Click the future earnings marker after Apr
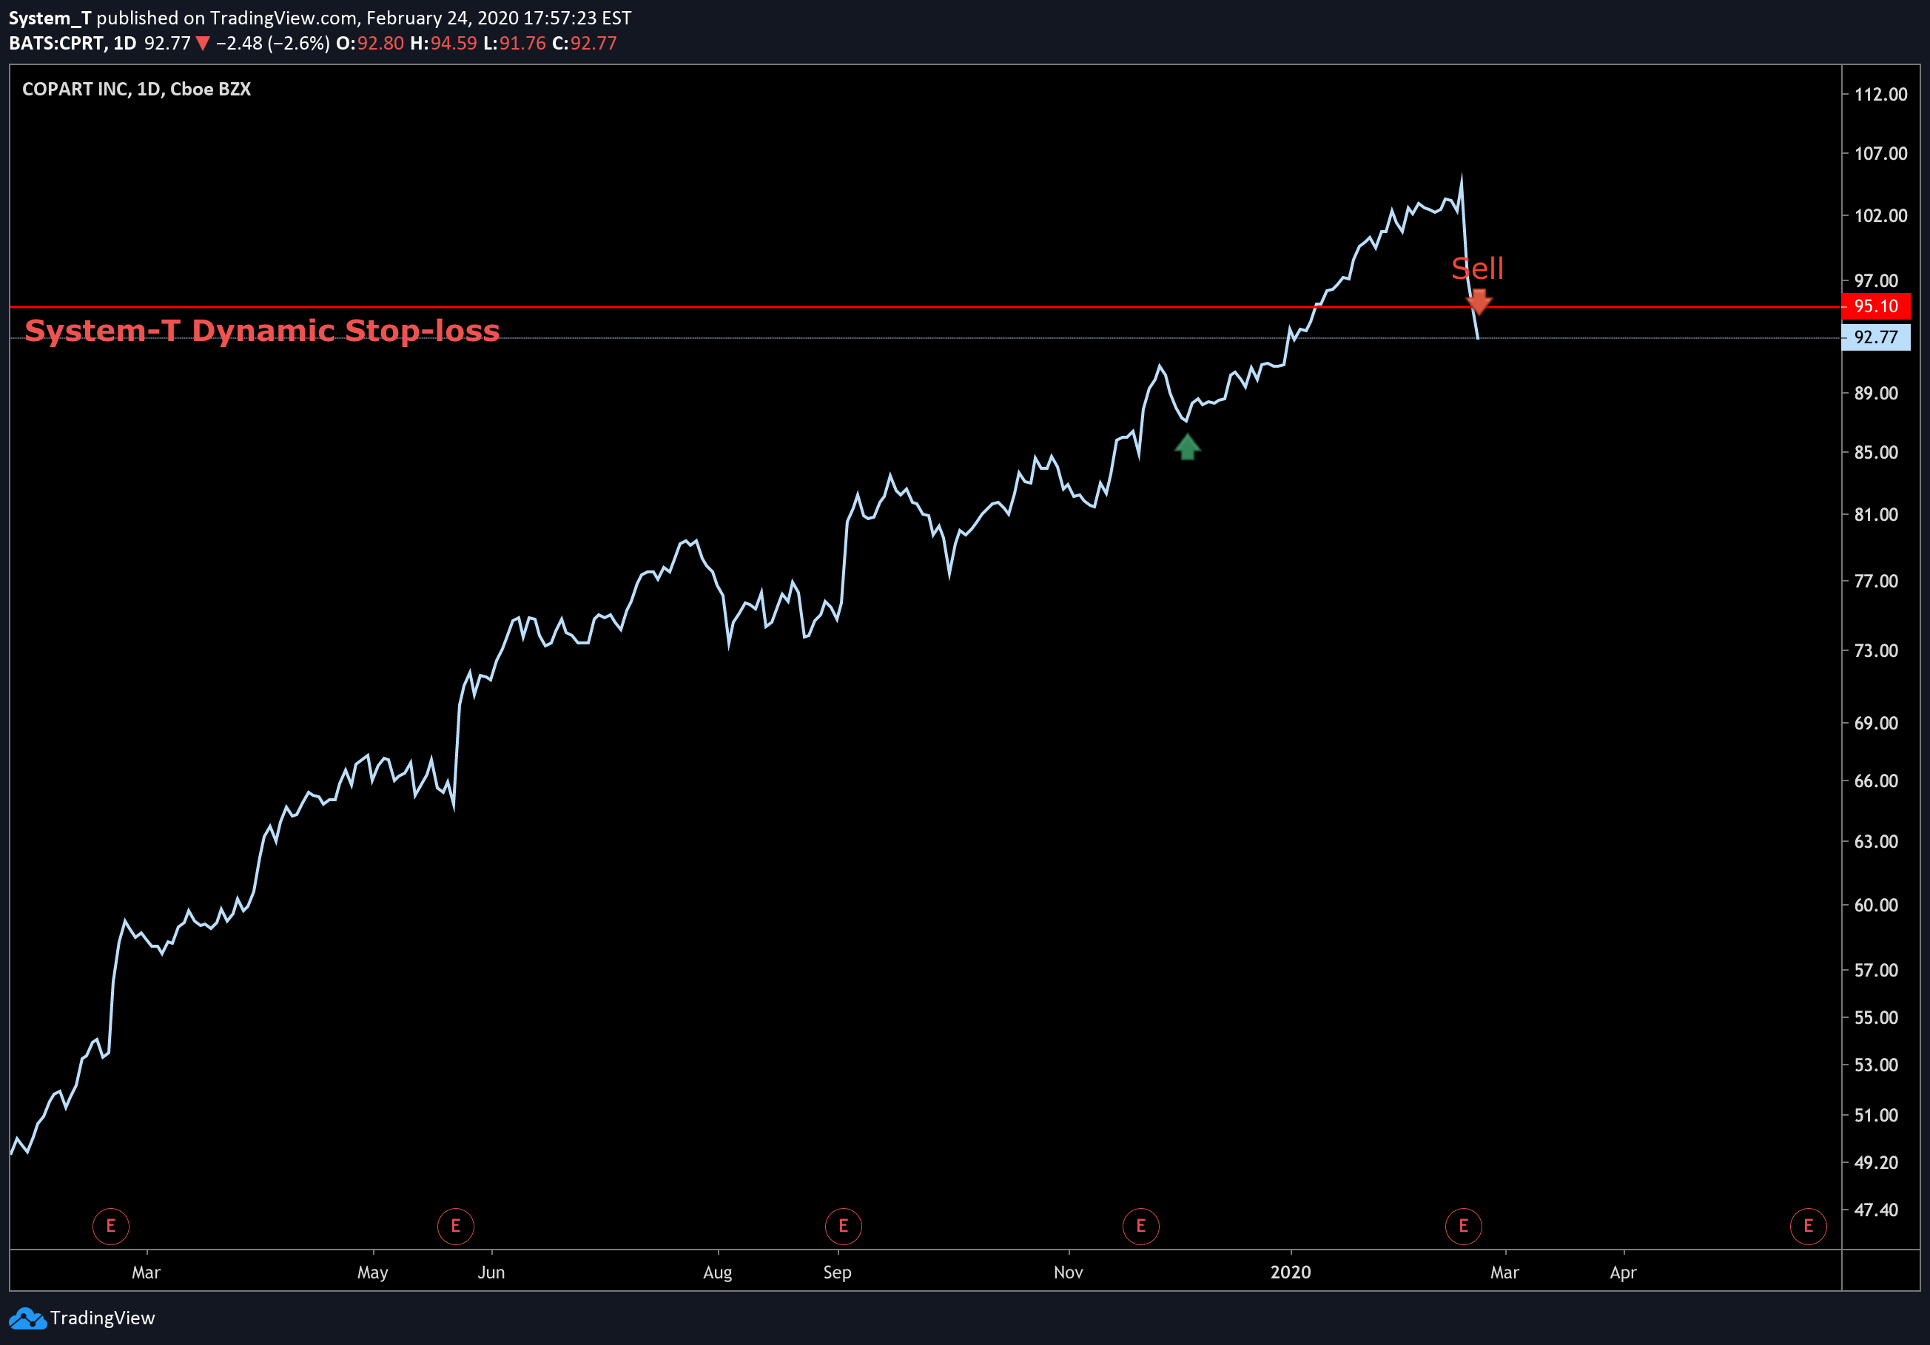 pyautogui.click(x=1808, y=1226)
